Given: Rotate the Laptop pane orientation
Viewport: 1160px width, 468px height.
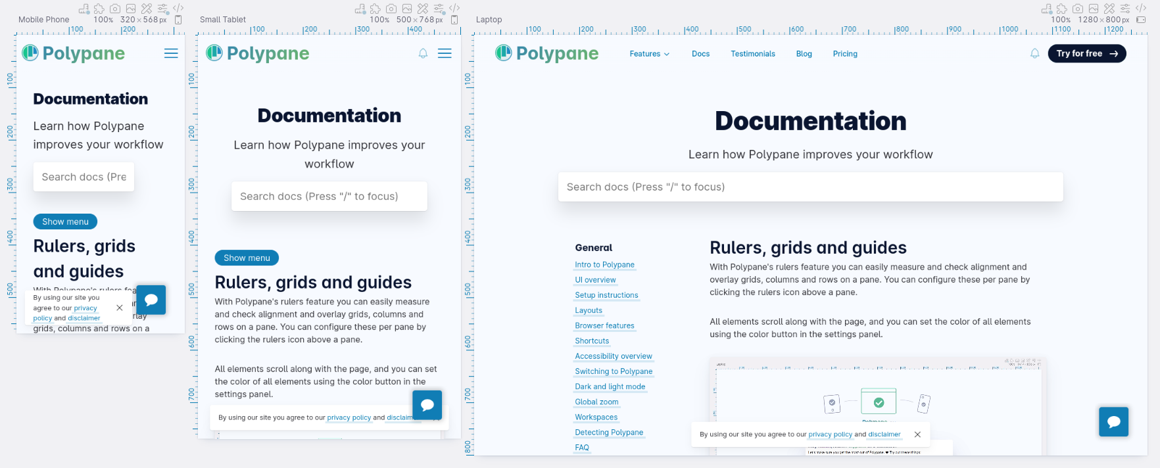Looking at the screenshot, I should pos(1141,20).
